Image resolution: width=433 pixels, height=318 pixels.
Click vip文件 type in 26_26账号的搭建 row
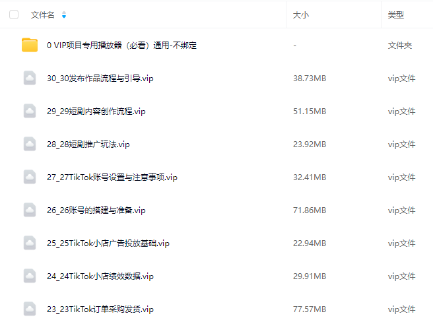click(401, 210)
